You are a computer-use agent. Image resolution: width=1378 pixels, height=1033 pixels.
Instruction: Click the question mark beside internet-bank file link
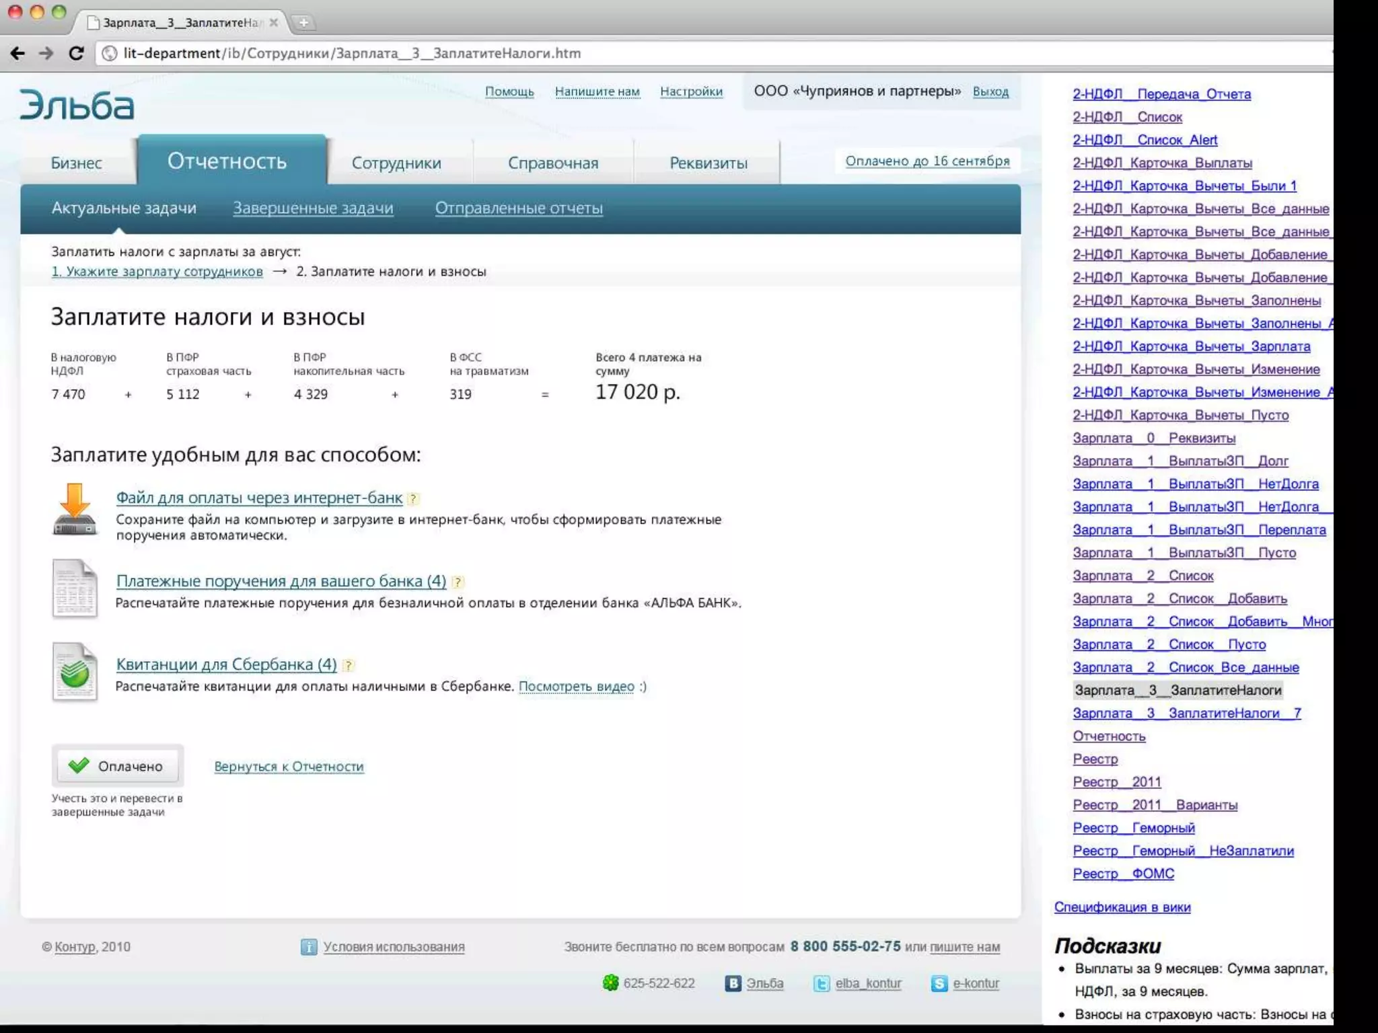pyautogui.click(x=414, y=498)
